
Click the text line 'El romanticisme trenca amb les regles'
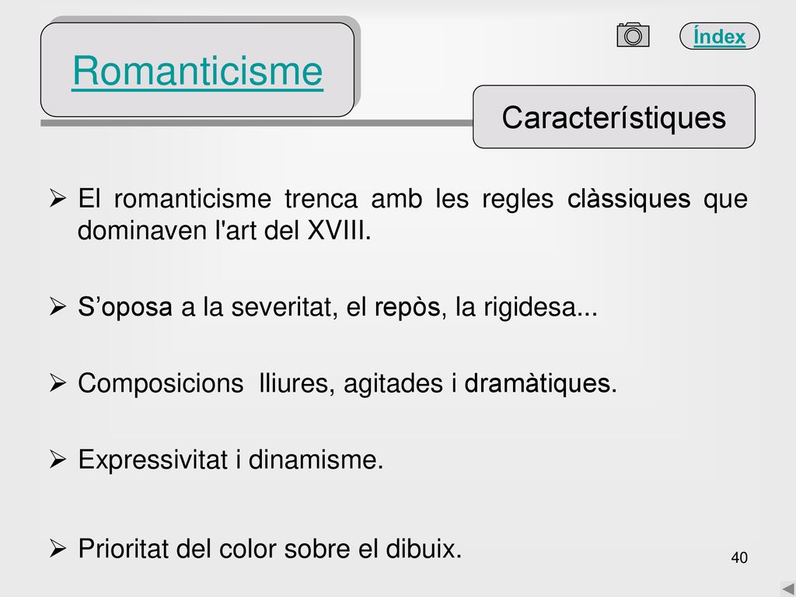pyautogui.click(x=316, y=198)
